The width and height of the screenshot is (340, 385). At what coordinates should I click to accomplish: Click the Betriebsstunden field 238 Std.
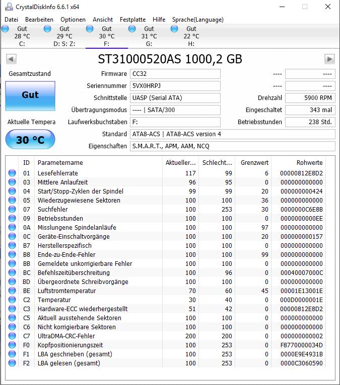point(310,122)
